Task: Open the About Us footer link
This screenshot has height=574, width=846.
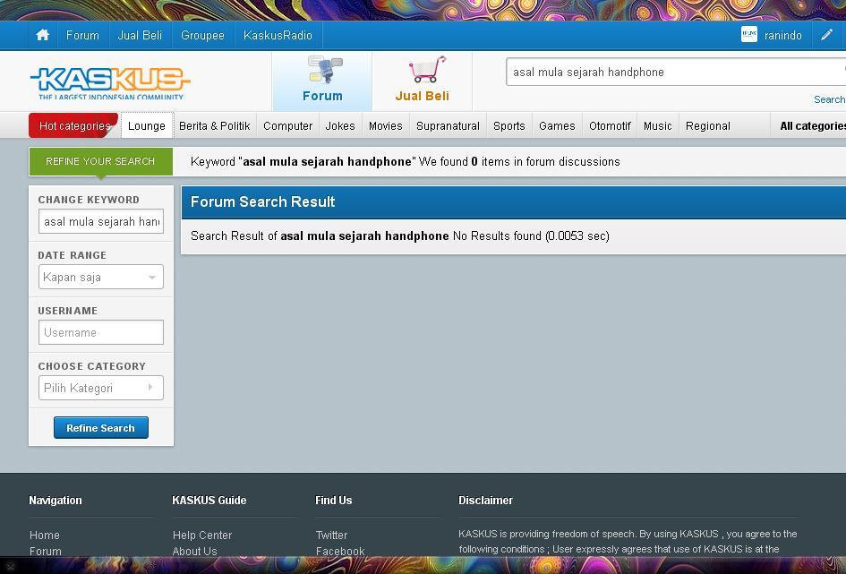Action: 195,552
